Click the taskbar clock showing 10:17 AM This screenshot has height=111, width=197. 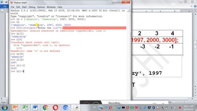point(188,106)
